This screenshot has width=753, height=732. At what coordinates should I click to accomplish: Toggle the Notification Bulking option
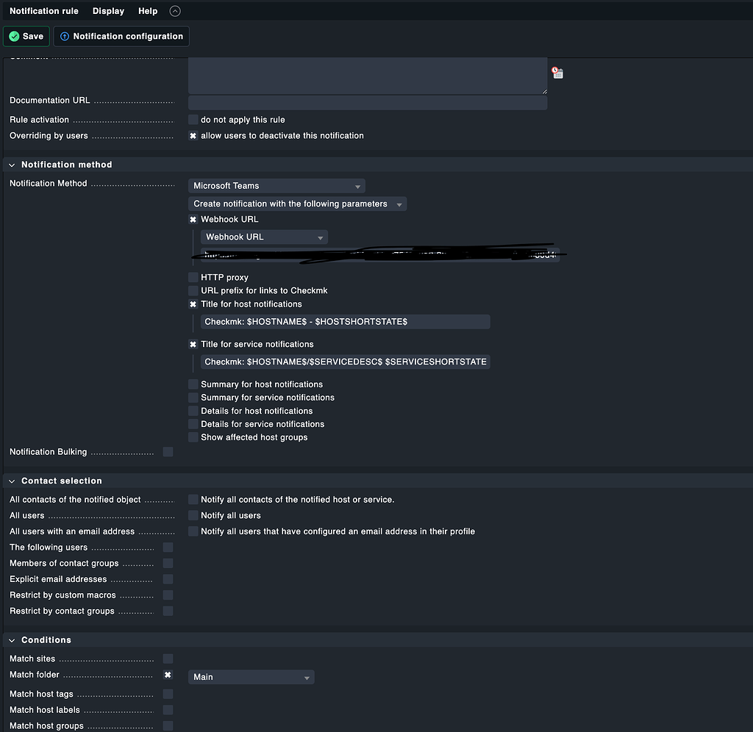point(168,452)
